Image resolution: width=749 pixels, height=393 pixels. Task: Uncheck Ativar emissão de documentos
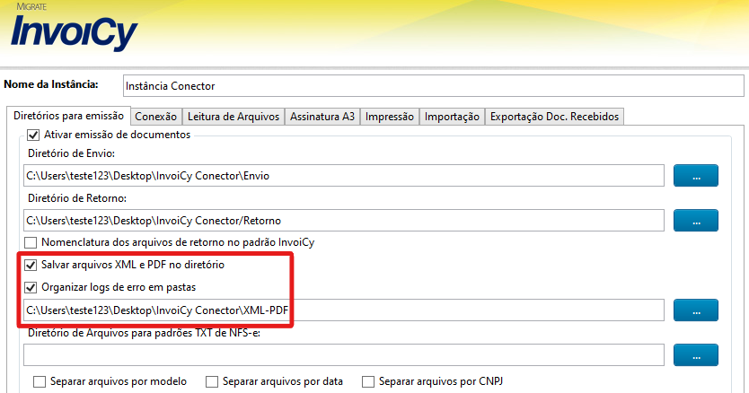(x=33, y=135)
